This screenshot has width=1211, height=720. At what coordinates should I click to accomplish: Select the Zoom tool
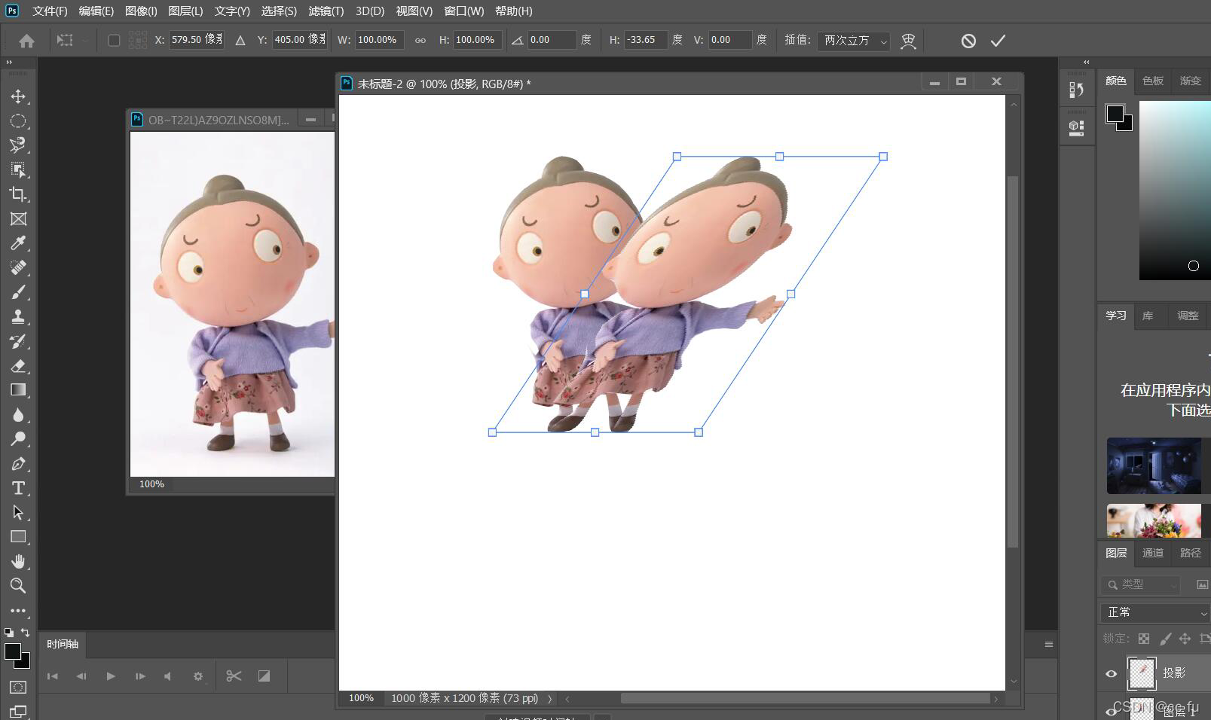coord(18,586)
